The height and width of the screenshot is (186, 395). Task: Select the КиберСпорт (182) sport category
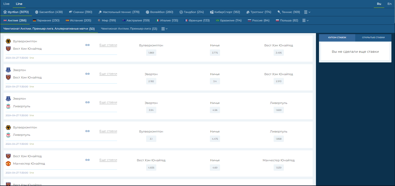(225, 12)
